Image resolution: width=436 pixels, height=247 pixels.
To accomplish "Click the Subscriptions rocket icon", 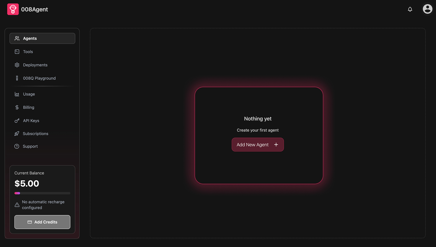I will tap(17, 134).
